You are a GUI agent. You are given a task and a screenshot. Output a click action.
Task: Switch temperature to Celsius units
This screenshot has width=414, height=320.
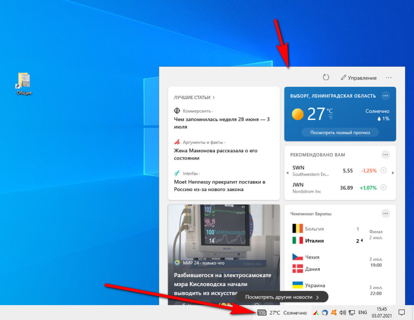[x=330, y=111]
